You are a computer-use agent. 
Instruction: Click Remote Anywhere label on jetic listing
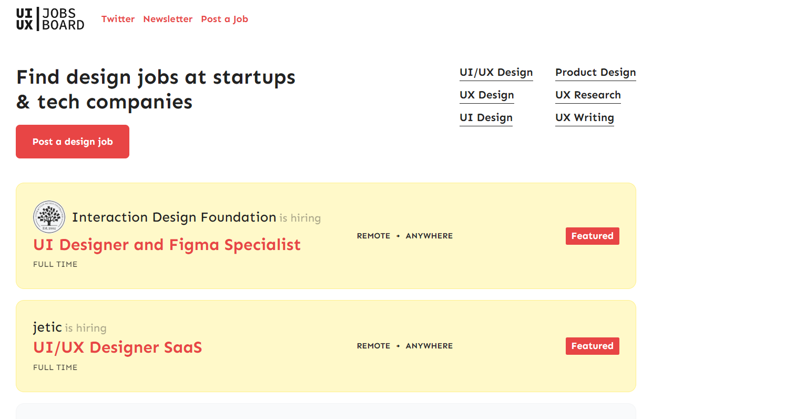pos(404,346)
